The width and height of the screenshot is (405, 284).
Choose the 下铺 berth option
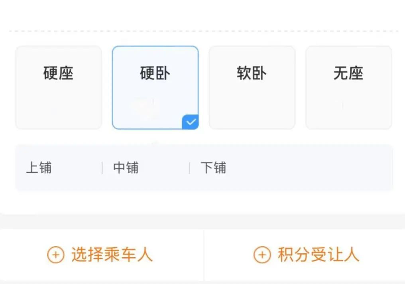click(213, 168)
